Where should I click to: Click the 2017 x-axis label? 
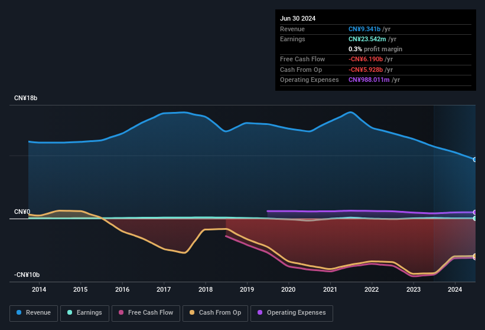pyautogui.click(x=164, y=289)
